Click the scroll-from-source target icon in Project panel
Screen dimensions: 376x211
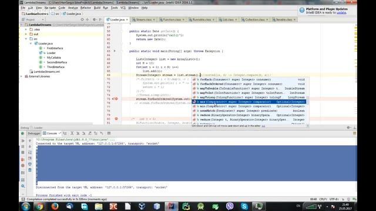(82, 19)
